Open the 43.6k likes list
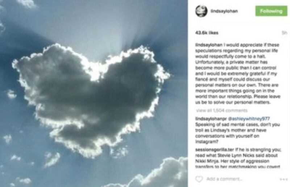Image resolution: width=290 pixels, height=187 pixels. pos(207,33)
